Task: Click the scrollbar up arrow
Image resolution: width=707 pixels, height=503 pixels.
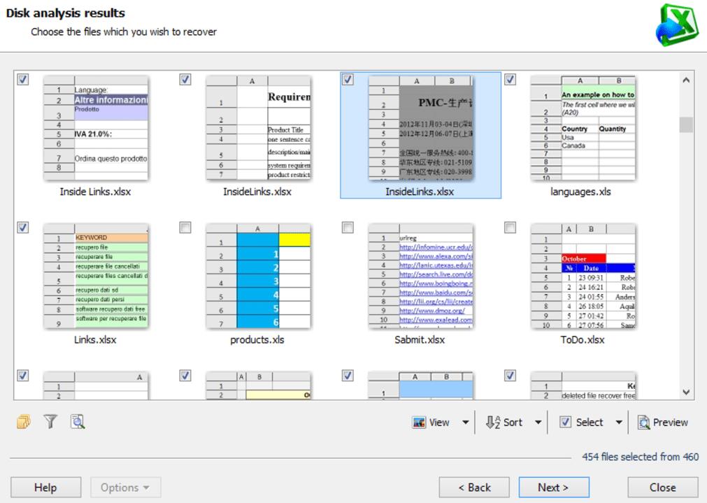Action: coord(686,80)
